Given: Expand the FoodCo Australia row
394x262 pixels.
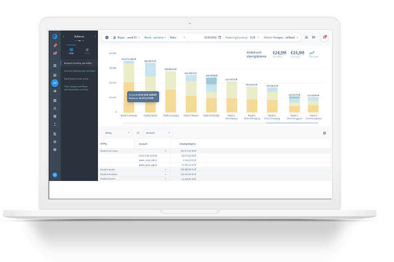Looking at the screenshot, I should click(x=165, y=175).
